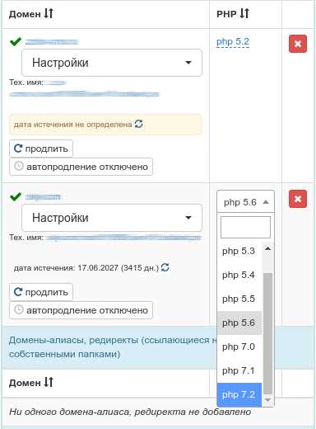This screenshot has height=429, width=316.
Task: Click the PHP list scrollbar thumb
Action: coord(267,334)
